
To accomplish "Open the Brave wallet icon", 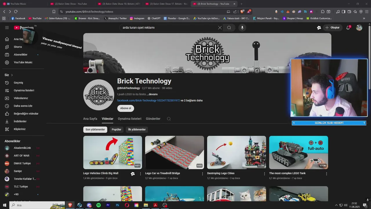I will click(349, 12).
